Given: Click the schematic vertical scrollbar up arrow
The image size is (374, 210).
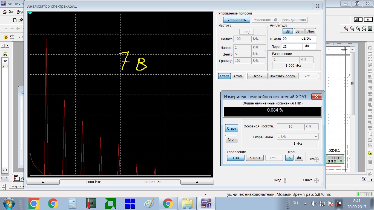Looking at the screenshot, I should coord(353,50).
